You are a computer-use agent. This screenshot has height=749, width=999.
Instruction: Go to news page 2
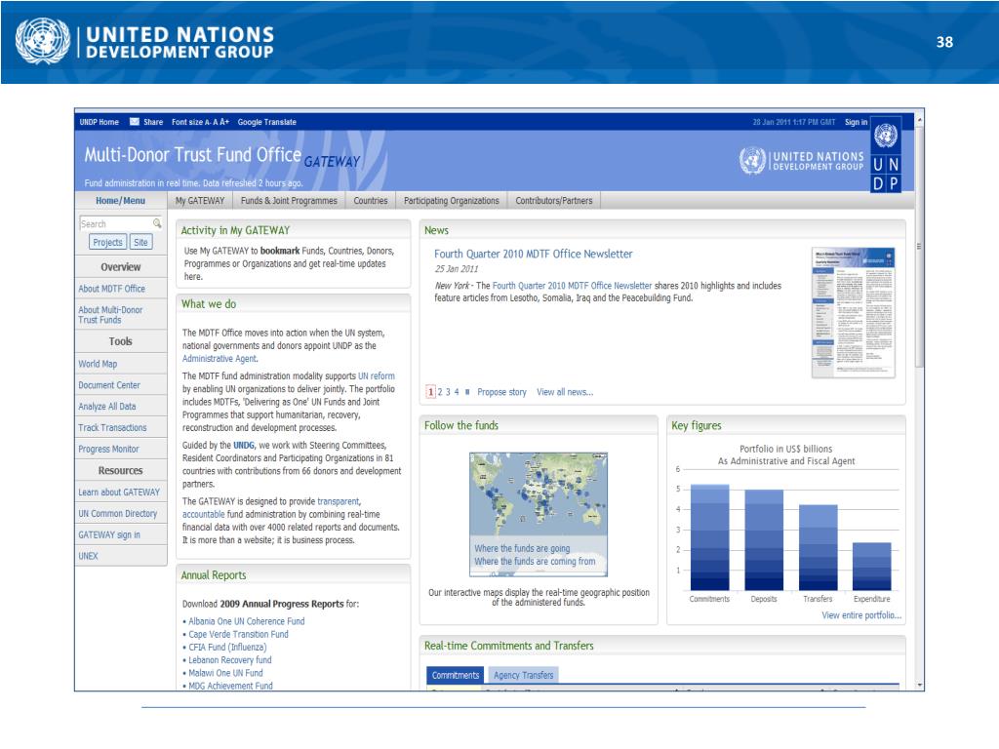tap(440, 392)
